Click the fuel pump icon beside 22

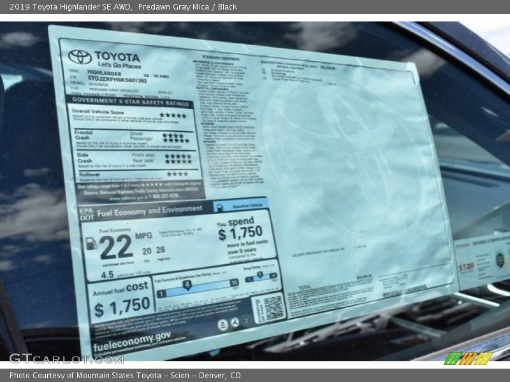coord(91,244)
